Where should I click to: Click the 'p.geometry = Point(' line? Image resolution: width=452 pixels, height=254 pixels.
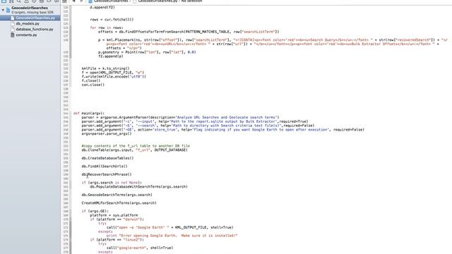click(x=147, y=52)
